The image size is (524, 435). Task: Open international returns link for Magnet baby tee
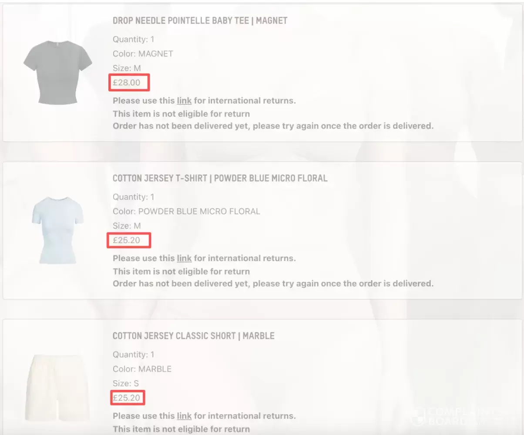tap(184, 100)
